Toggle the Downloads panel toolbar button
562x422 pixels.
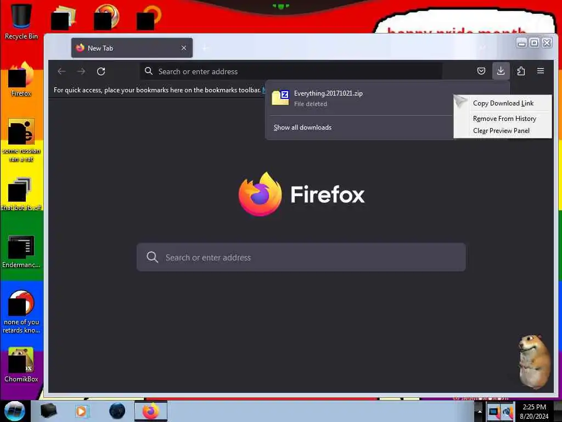click(501, 71)
